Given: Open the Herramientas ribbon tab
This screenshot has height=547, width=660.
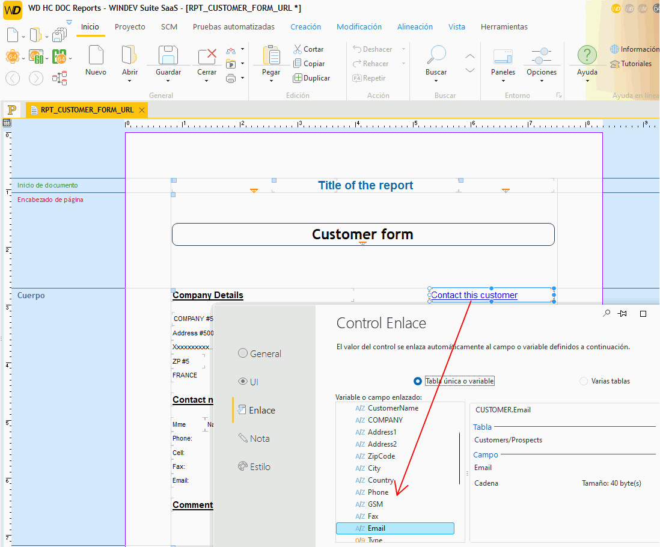Looking at the screenshot, I should [504, 27].
